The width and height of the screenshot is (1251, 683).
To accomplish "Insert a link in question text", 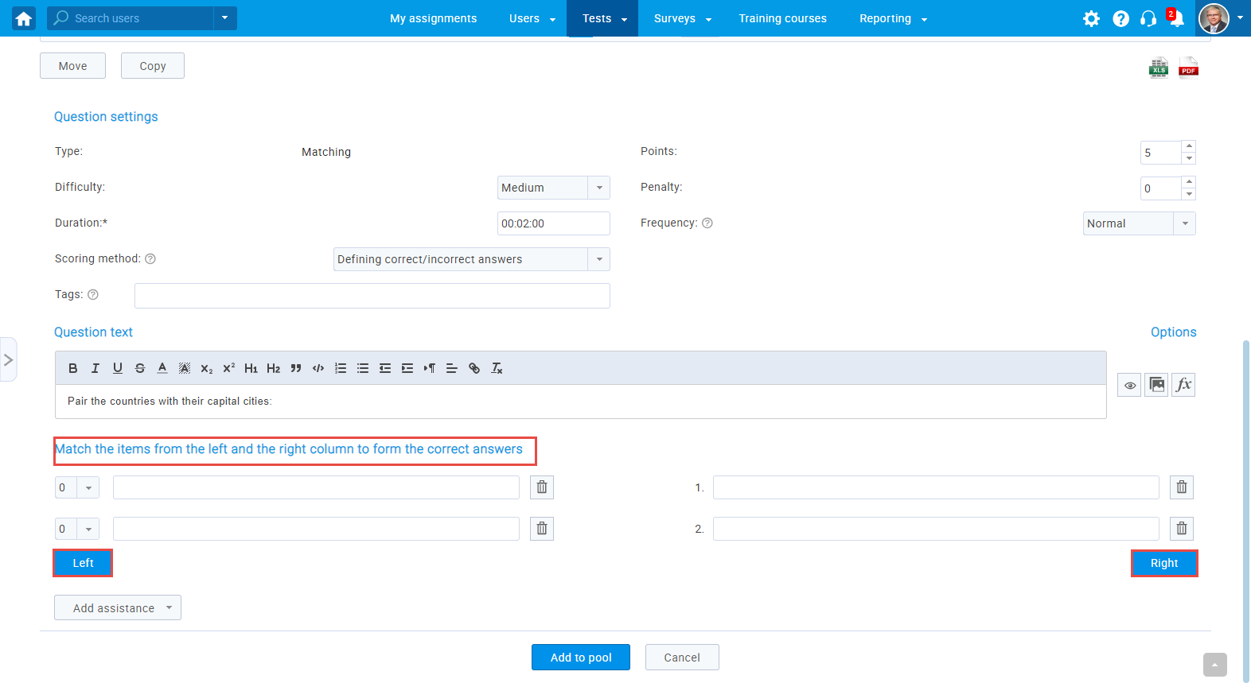I will pyautogui.click(x=474, y=368).
